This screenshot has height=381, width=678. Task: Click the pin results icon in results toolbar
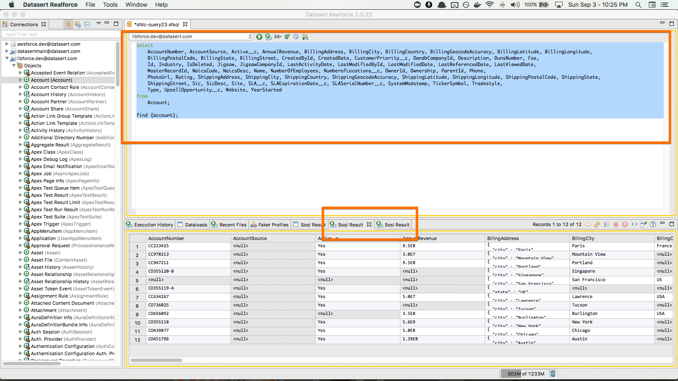tap(644, 224)
